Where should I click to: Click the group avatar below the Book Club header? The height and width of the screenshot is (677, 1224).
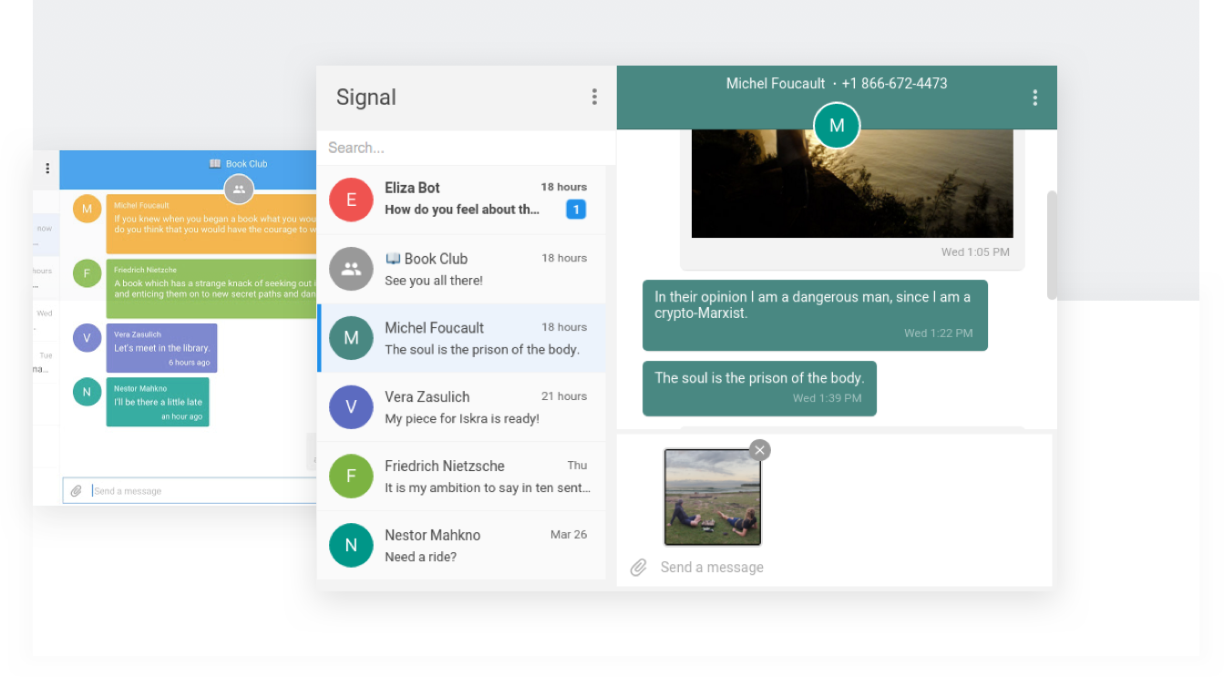239,189
